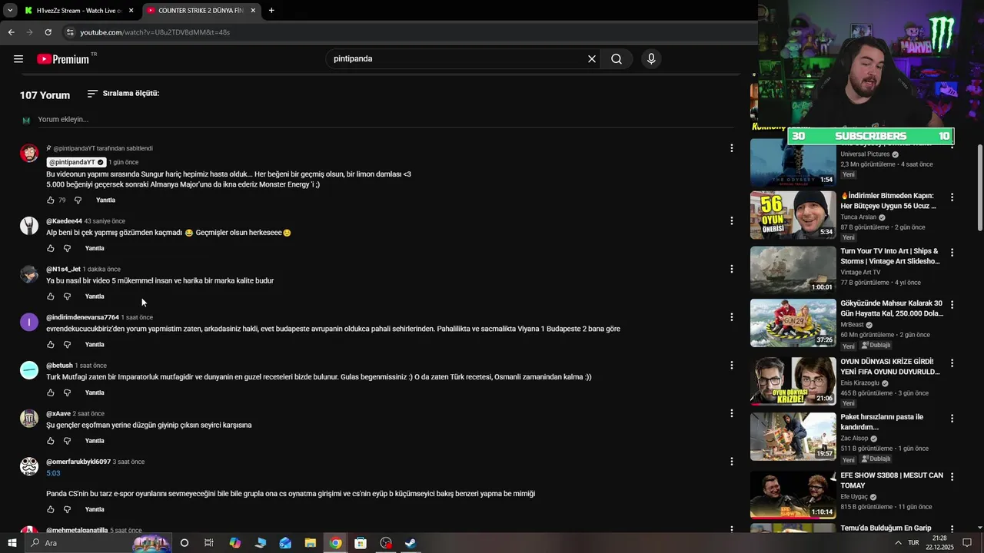Open options menu for @Kaedee44 comment
The image size is (984, 553).
(x=731, y=221)
